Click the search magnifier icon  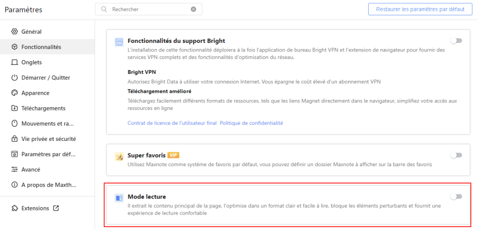104,9
